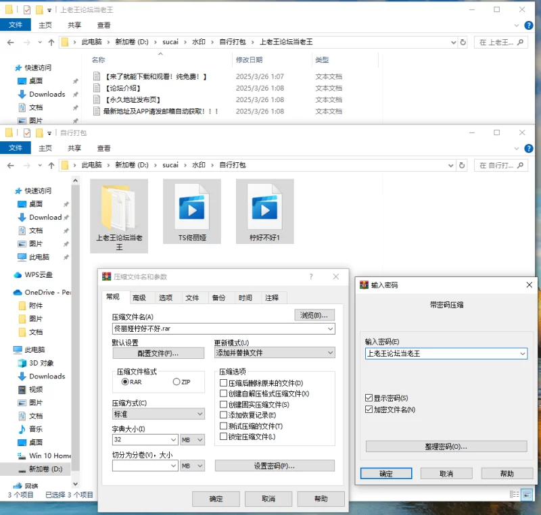541x515 pixels.
Task: Enable 添加恢复记录 option
Action: pyautogui.click(x=223, y=415)
